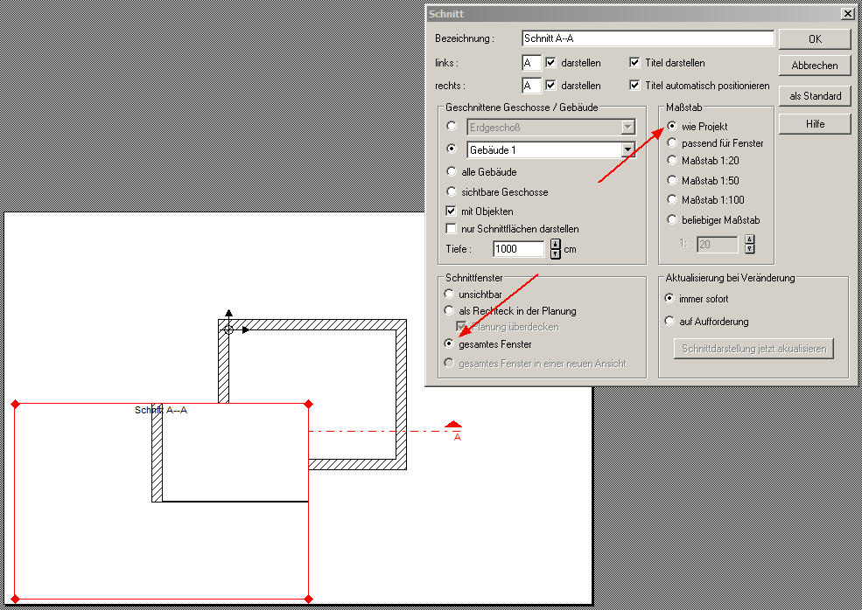Viewport: 862px width, 610px height.
Task: Select 'alle Gebäude' radio option
Action: coord(452,172)
